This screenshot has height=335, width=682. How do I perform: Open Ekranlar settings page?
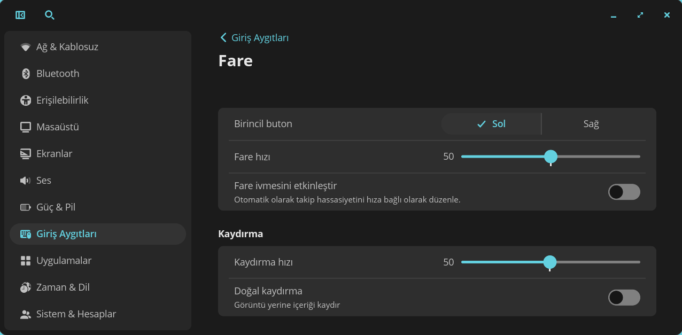[54, 154]
